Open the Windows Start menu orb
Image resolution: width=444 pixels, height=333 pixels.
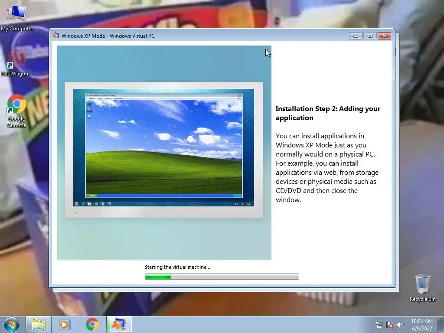click(x=12, y=324)
